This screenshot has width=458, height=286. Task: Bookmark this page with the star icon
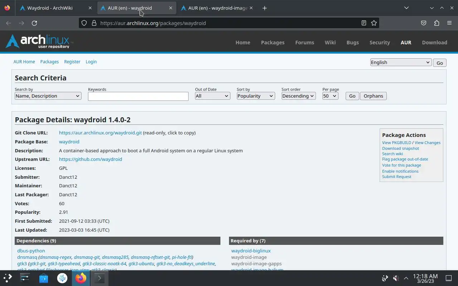point(374,23)
